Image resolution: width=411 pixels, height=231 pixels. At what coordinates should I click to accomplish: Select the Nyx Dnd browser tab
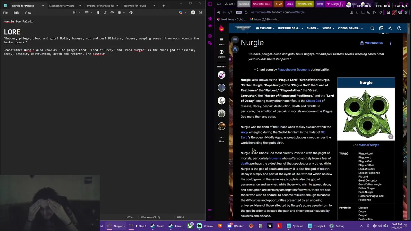coord(244,4)
